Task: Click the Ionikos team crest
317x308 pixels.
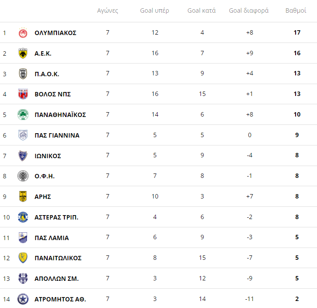Action: tap(23, 156)
